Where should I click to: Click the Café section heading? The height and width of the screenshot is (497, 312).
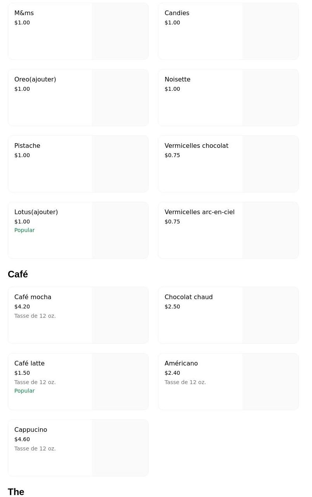click(18, 274)
